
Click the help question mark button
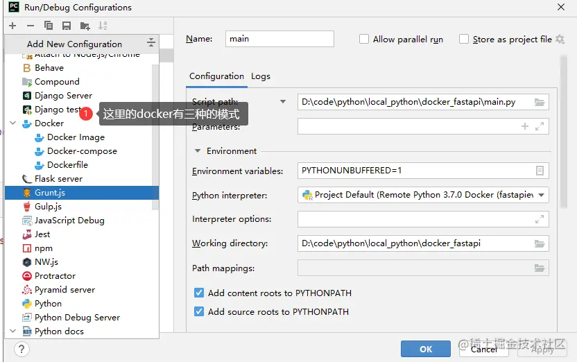point(21,349)
